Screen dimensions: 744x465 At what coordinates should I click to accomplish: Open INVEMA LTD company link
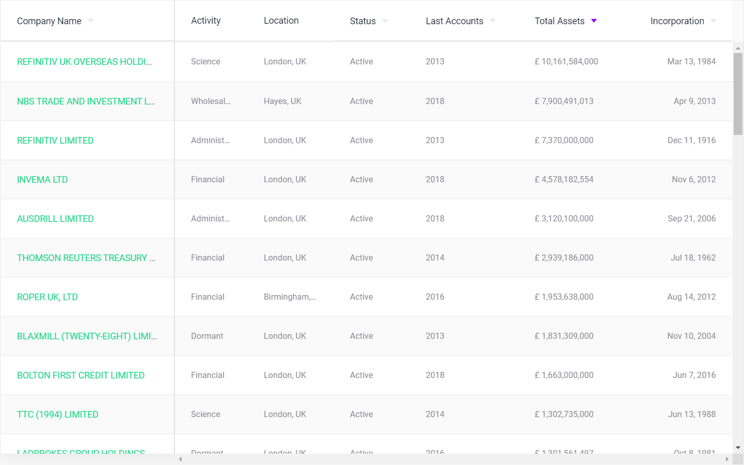coord(42,180)
